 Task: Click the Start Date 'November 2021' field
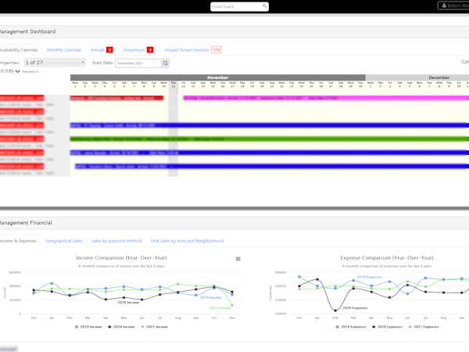(x=138, y=63)
